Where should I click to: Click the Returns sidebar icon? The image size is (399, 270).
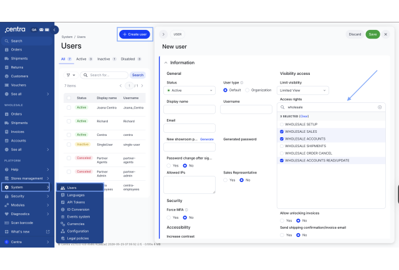click(x=7, y=67)
